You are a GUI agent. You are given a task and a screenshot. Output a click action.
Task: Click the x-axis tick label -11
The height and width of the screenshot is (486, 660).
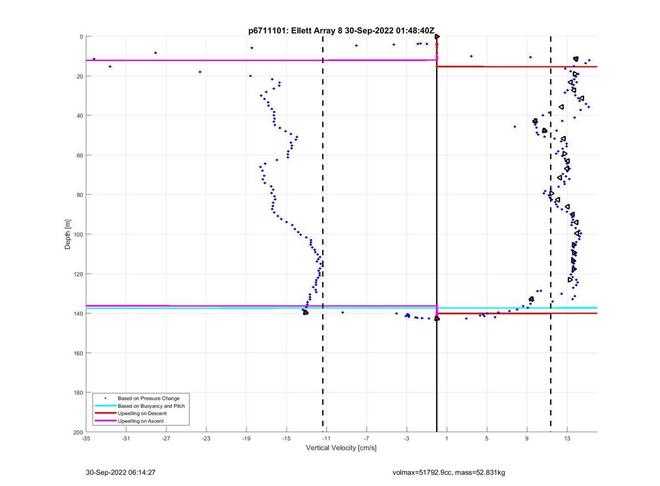(327, 438)
